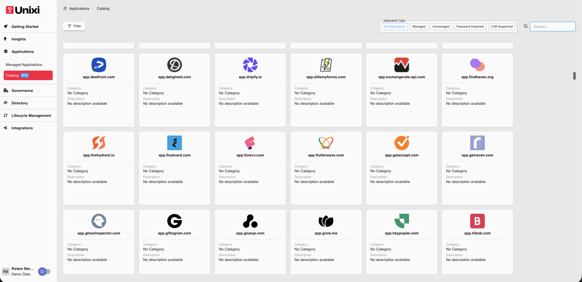Toggle the light/dark theme switch
The height and width of the screenshot is (282, 582).
44,272
